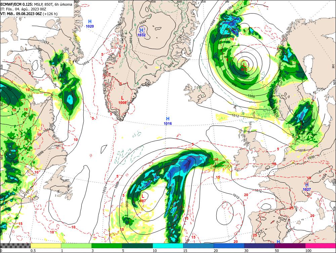
Task: Click the red L above the 972 label
Action: (244, 64)
